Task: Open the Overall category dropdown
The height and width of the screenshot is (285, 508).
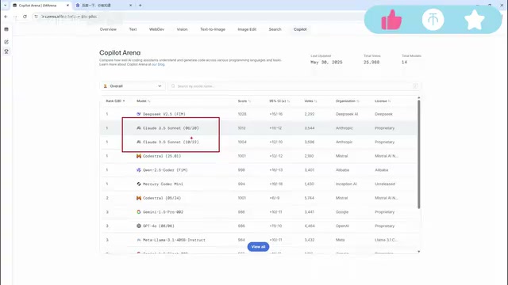Action: pyautogui.click(x=133, y=86)
